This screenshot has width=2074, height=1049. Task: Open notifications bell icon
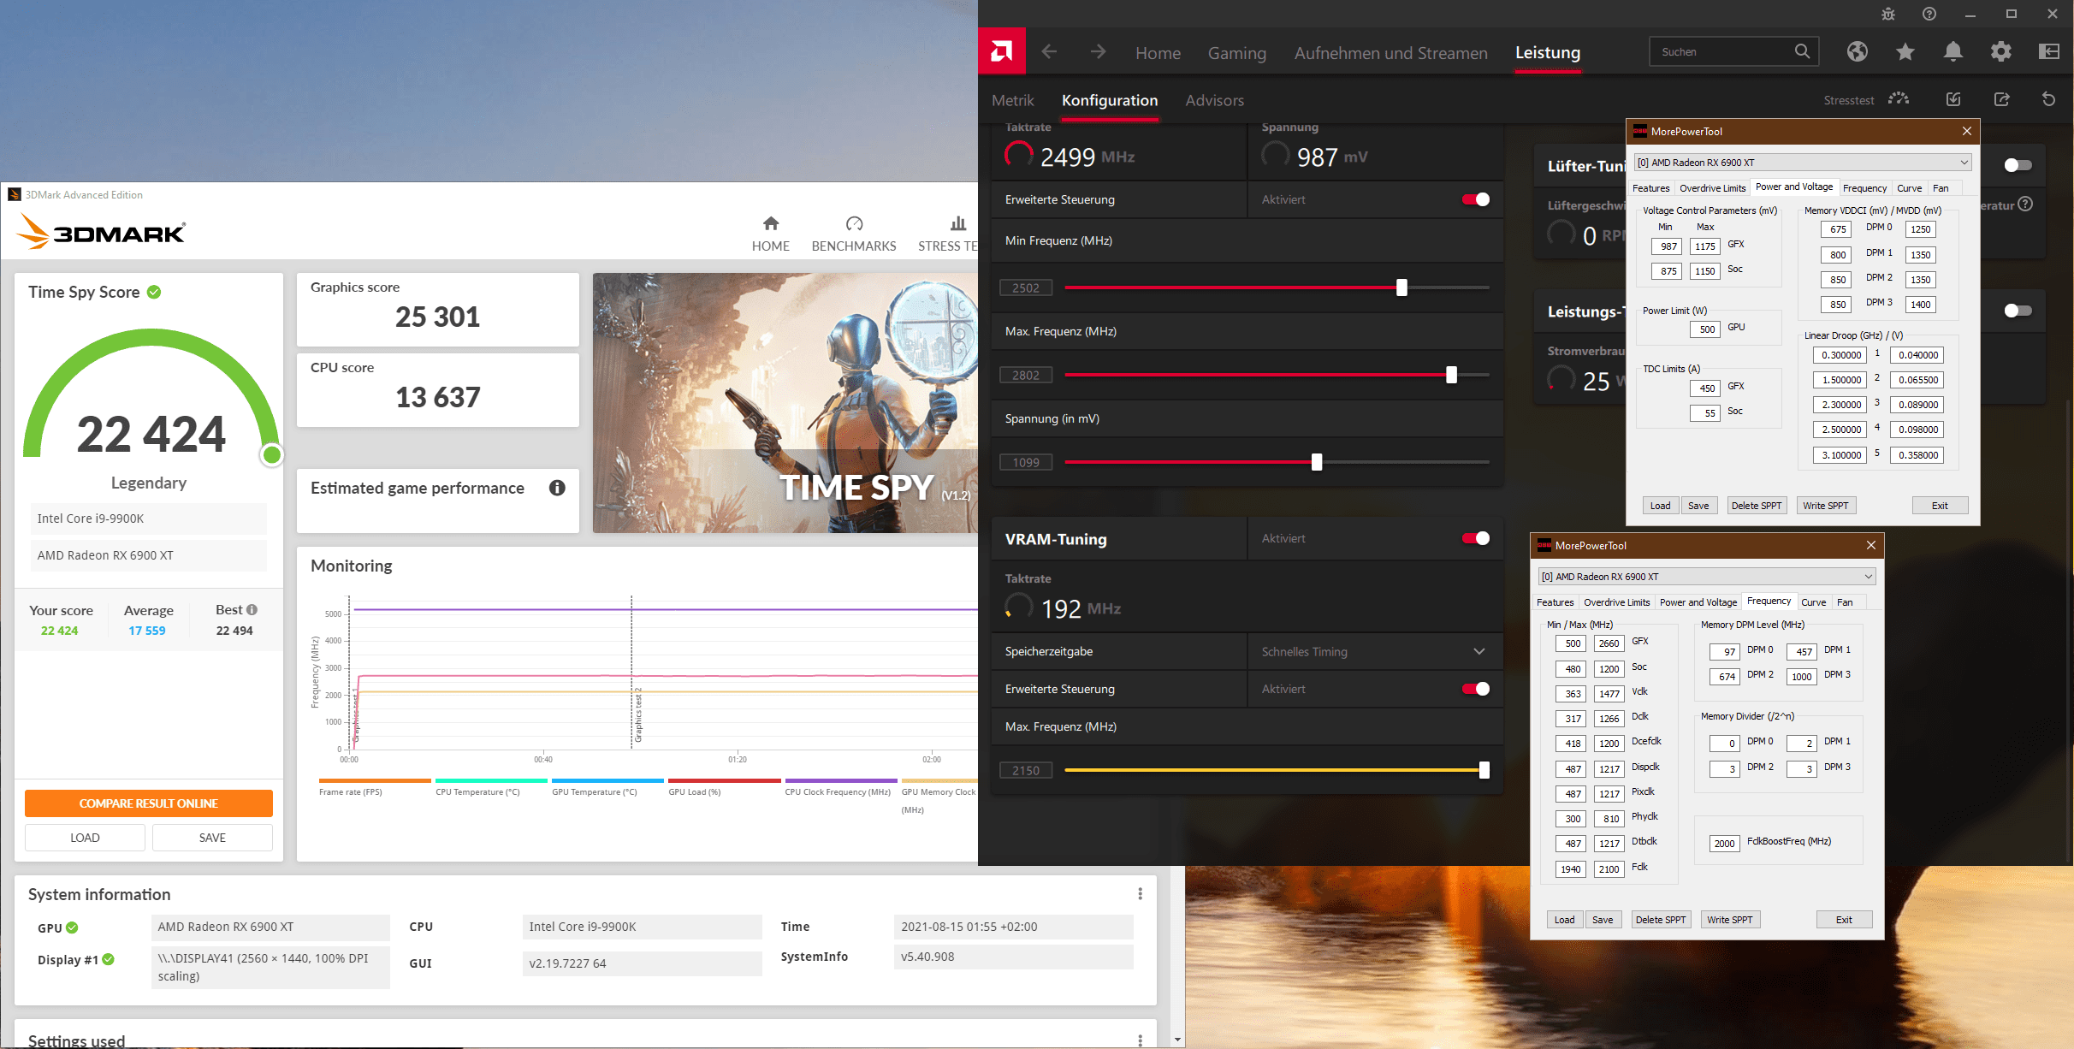[x=1953, y=51]
